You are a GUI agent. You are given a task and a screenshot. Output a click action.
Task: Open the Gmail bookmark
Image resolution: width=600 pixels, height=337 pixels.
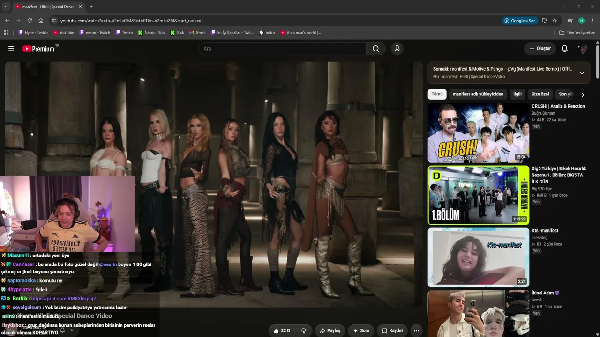(197, 33)
